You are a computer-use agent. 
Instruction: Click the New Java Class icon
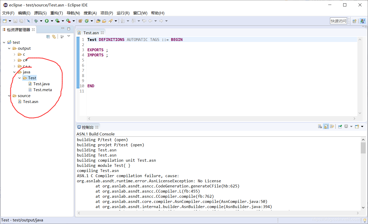coord(87,21)
